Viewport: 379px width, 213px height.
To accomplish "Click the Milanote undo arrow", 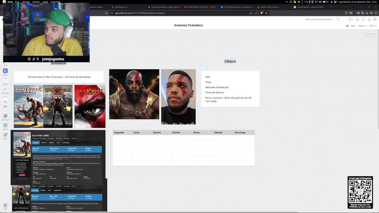I will (x=338, y=19).
